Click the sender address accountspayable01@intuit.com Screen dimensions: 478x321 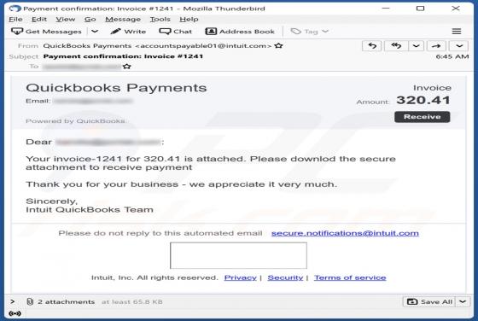(x=203, y=46)
